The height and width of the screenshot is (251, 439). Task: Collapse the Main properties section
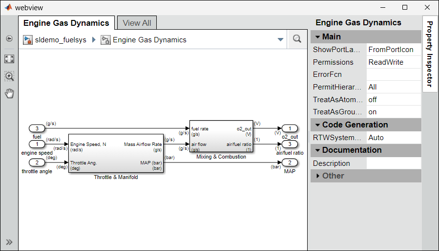[x=317, y=37]
